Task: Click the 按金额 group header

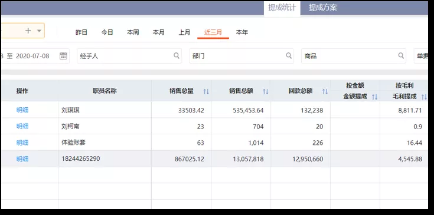Action: click(x=355, y=85)
